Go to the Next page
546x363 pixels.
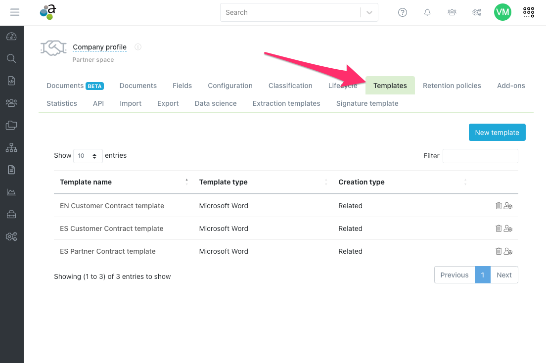(x=504, y=275)
